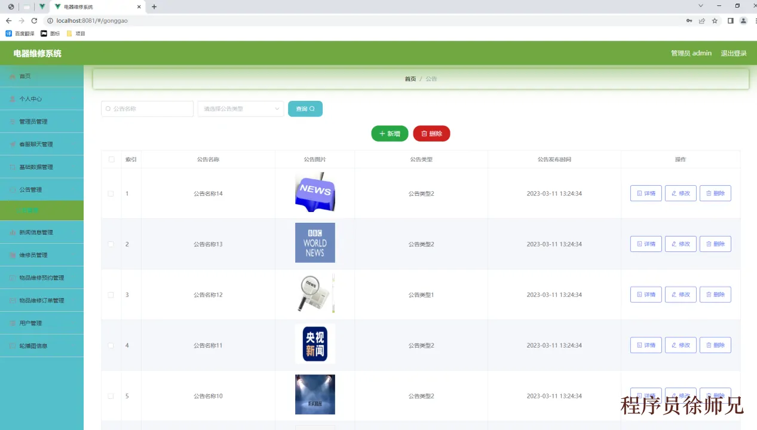This screenshot has width=757, height=430.
Task: Open the browser side panel icon
Action: (730, 20)
